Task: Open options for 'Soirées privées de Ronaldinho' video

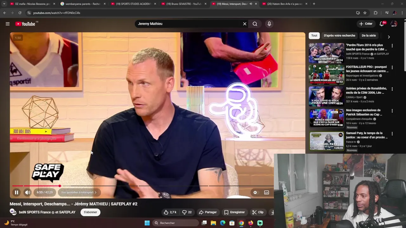Action: [392, 89]
